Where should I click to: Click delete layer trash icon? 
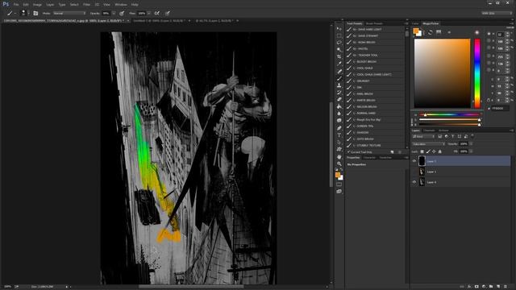(x=506, y=287)
